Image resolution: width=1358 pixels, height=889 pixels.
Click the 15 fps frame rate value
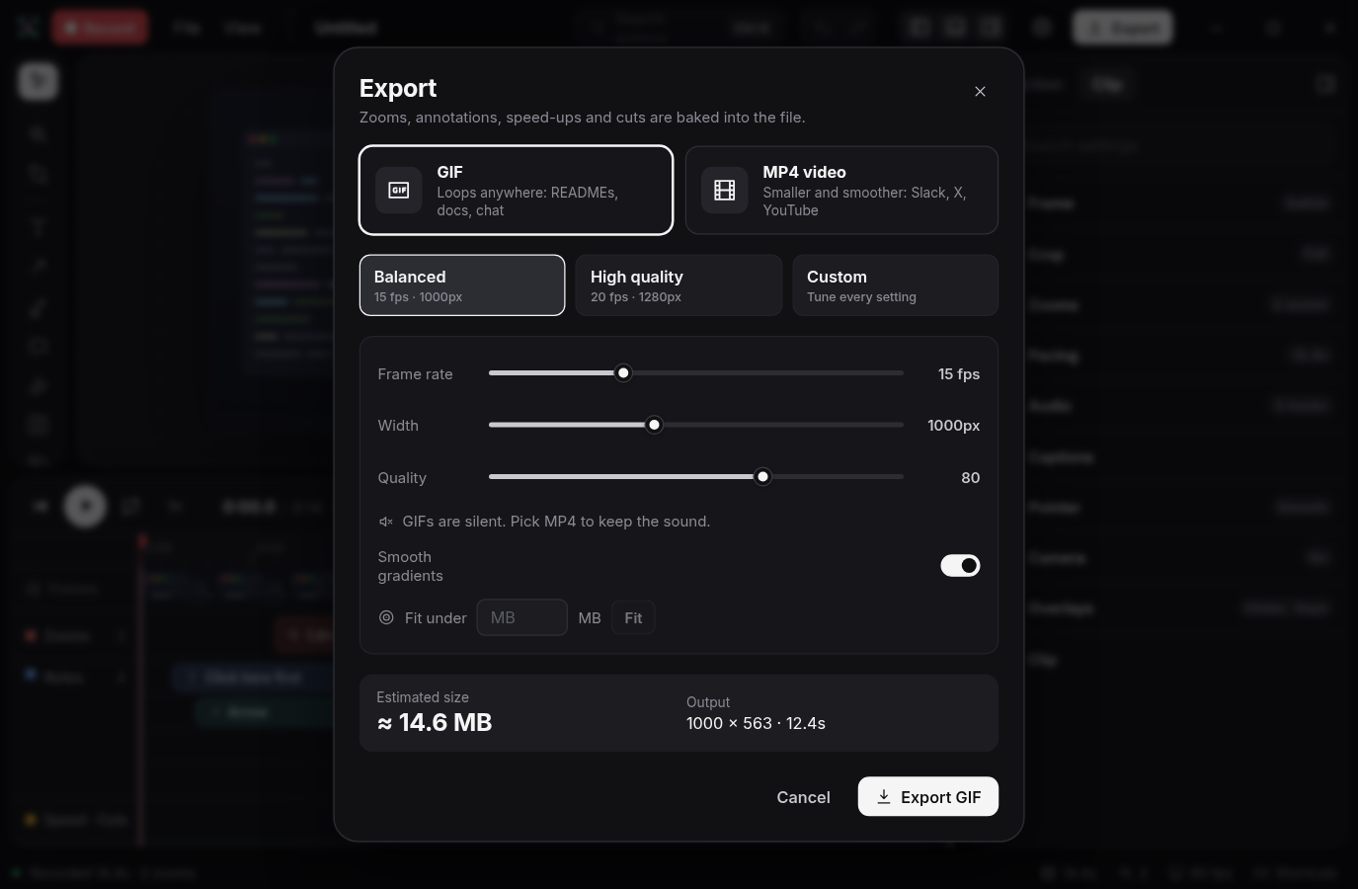pos(959,374)
